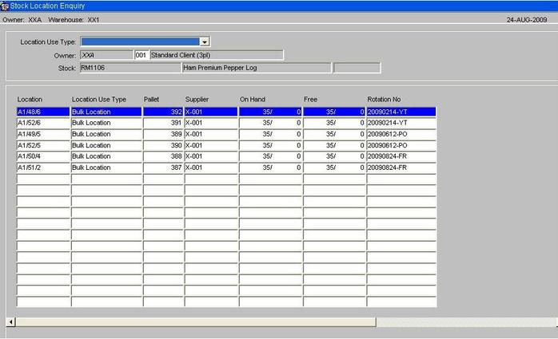Click the On Hand column header

tap(253, 100)
